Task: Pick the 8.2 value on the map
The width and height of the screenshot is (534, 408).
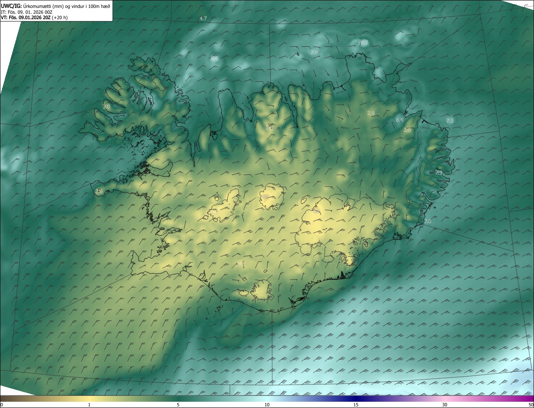Action: (364, 43)
